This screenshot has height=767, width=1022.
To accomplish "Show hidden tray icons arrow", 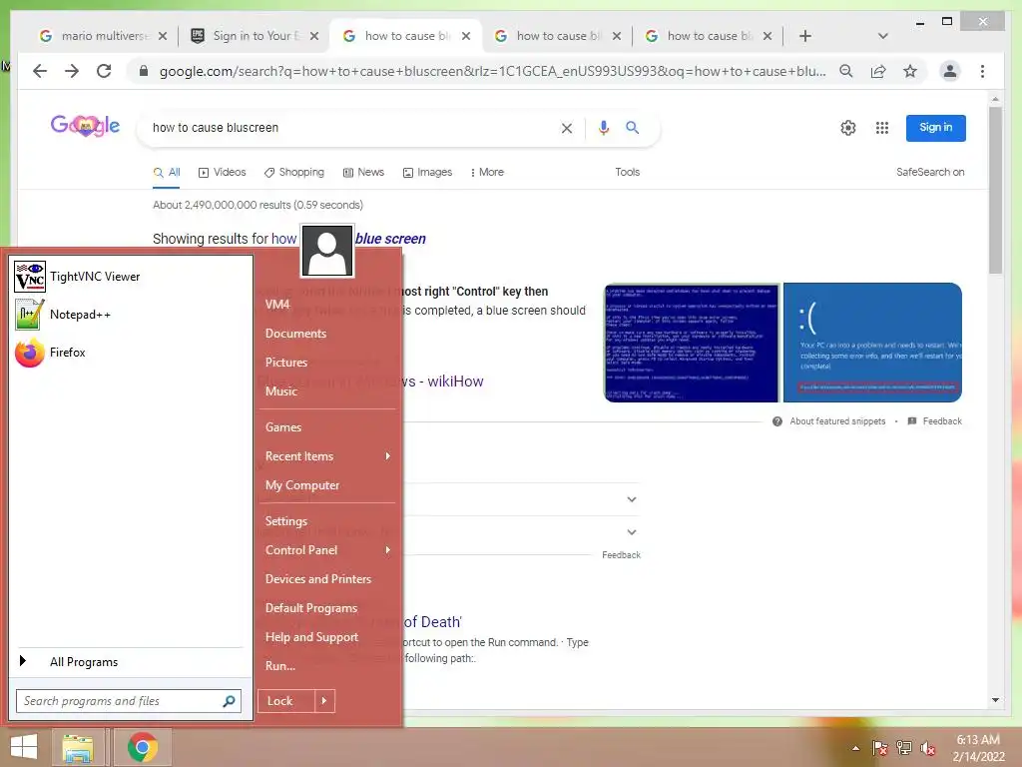I will (855, 748).
